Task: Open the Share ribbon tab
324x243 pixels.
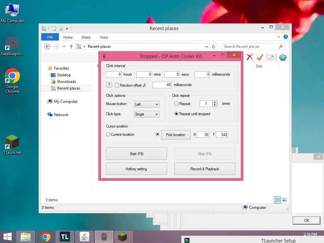Action: click(86, 37)
